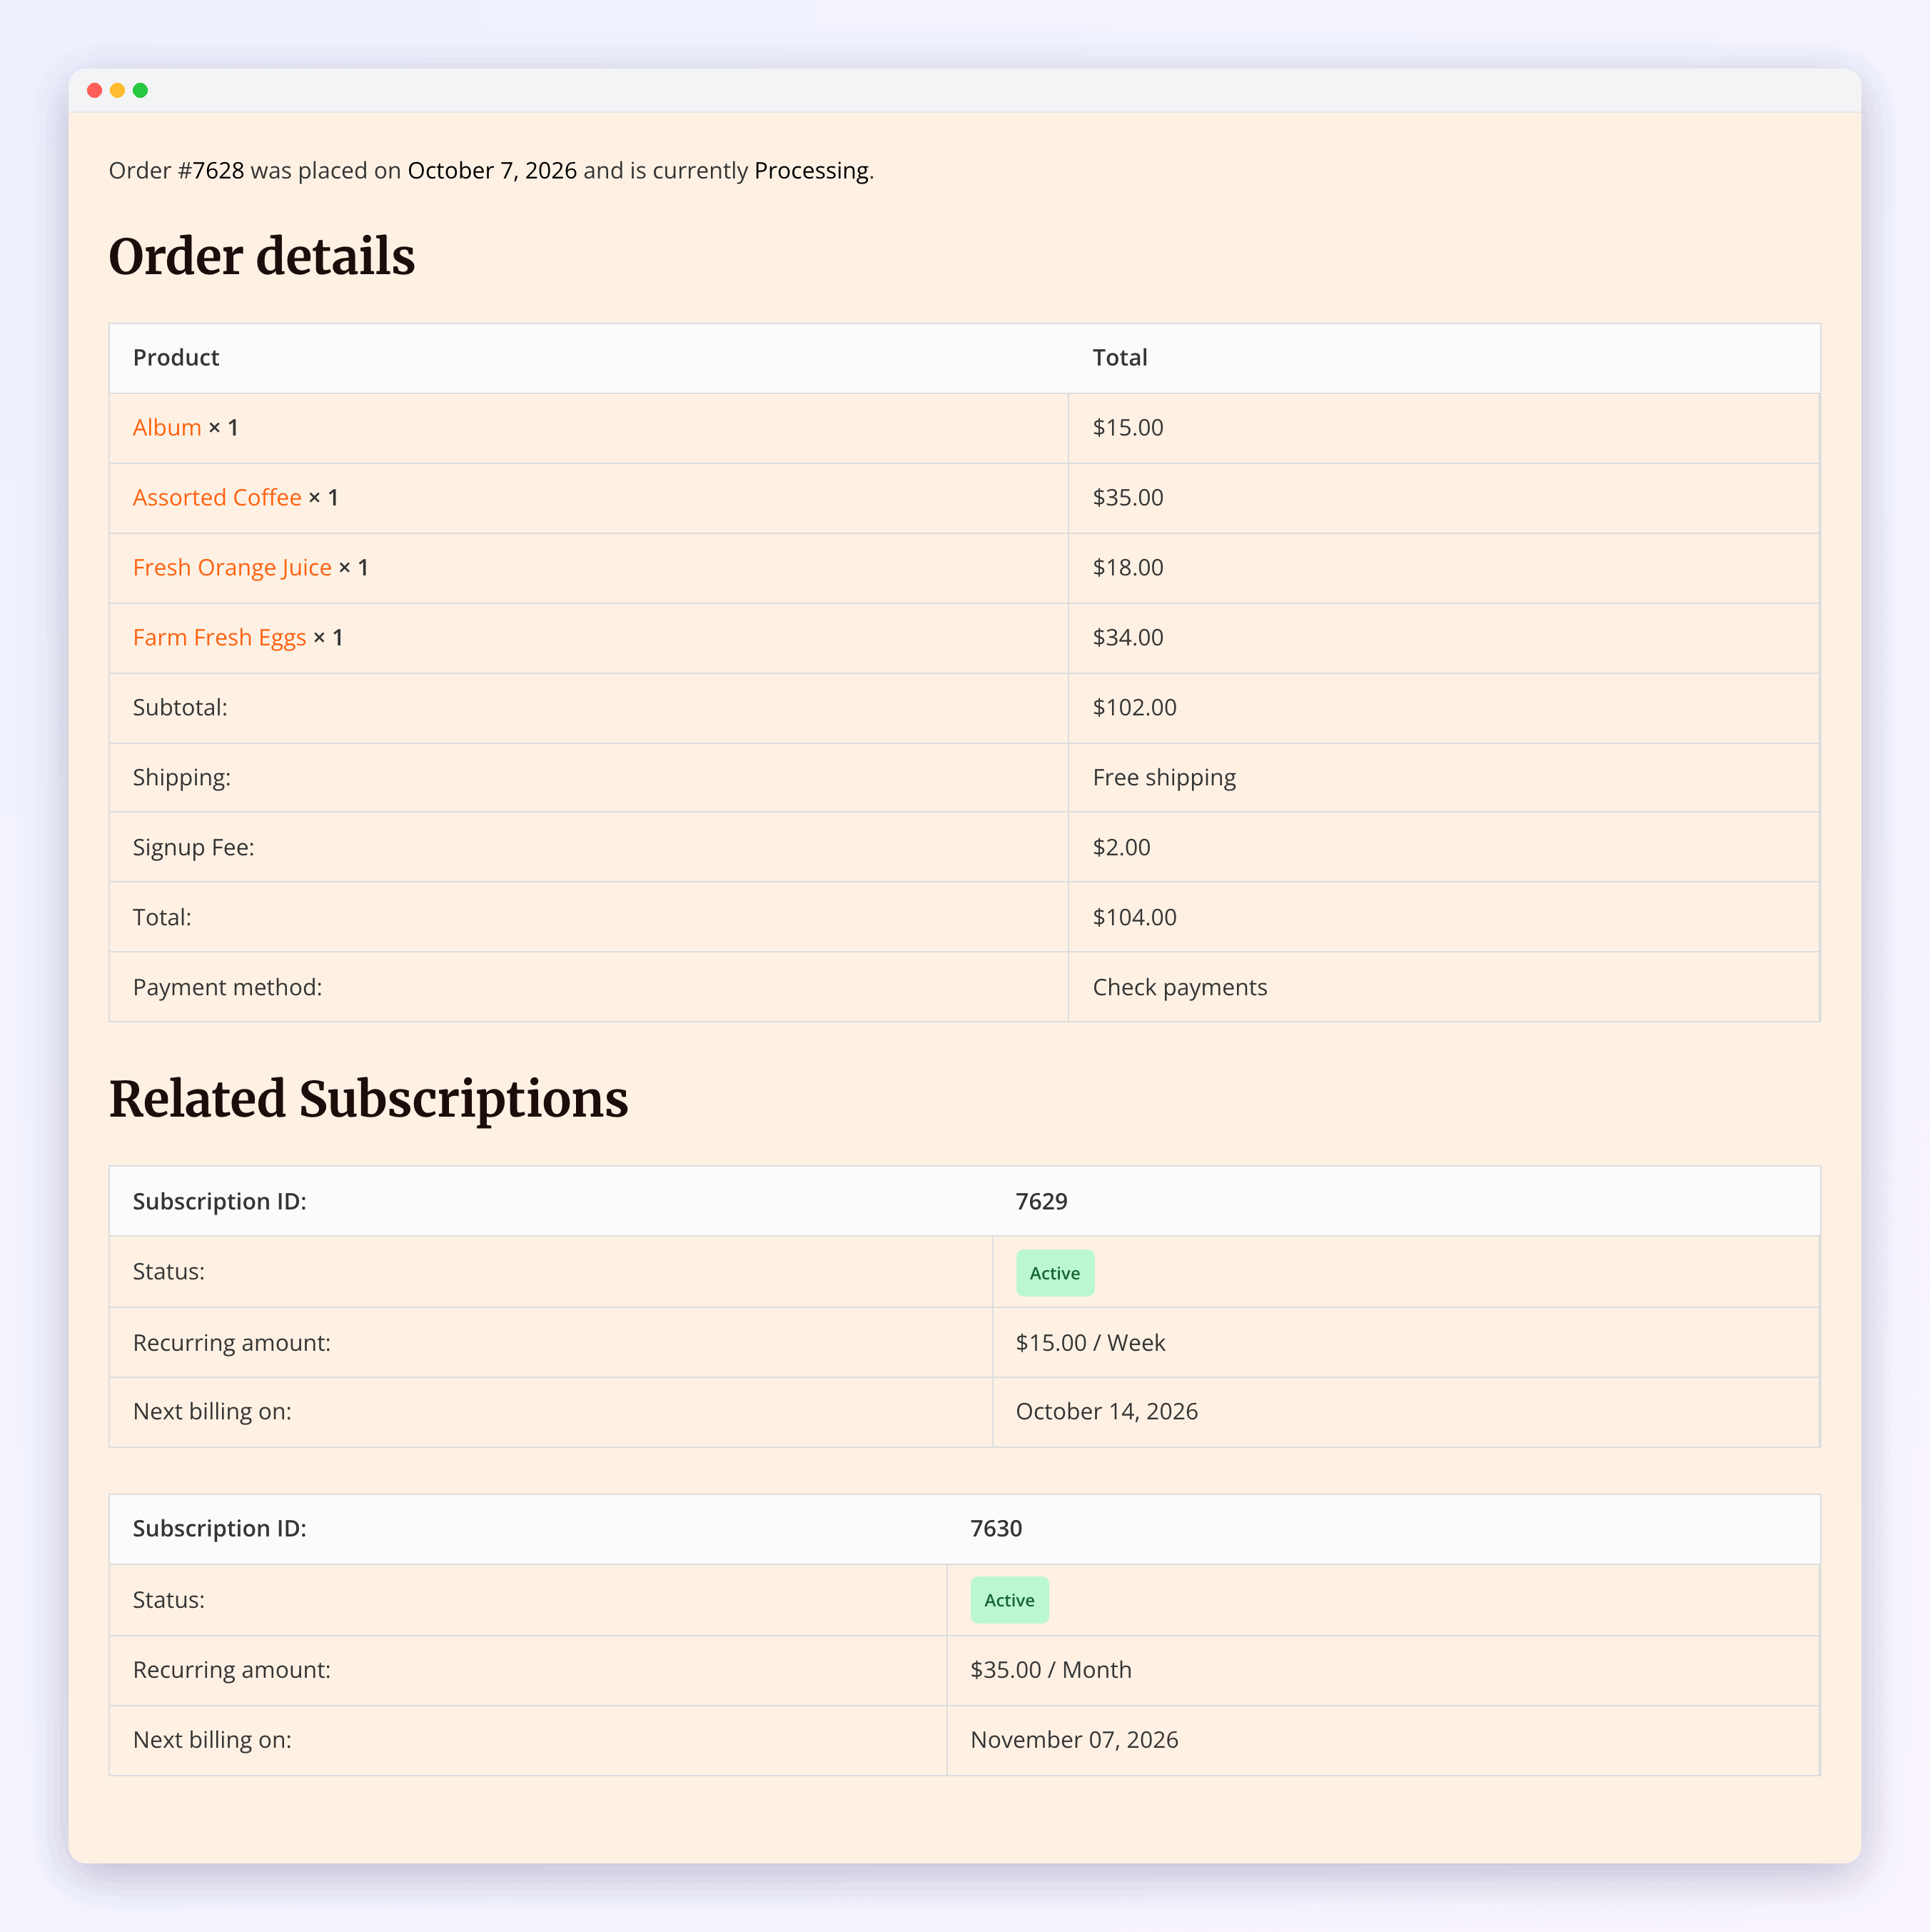
Task: Click the Total column header
Action: click(x=1119, y=358)
